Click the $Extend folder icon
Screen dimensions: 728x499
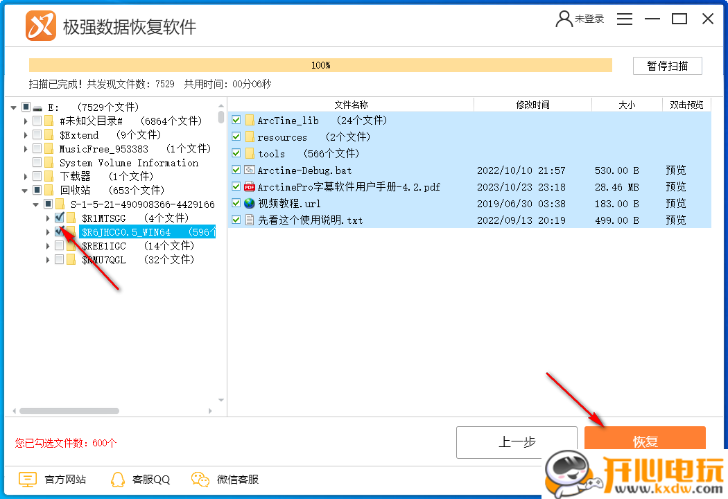click(x=49, y=135)
